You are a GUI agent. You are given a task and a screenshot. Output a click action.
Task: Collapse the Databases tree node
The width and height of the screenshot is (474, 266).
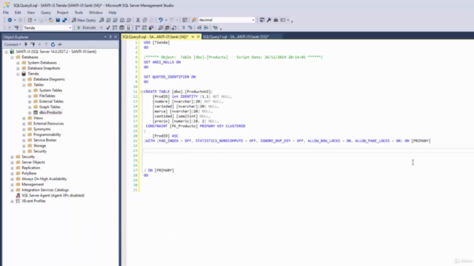tap(12, 58)
